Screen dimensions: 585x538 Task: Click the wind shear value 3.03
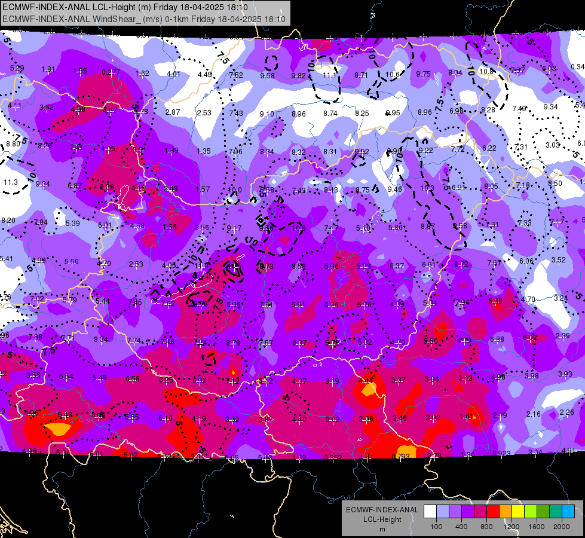[x=553, y=145]
